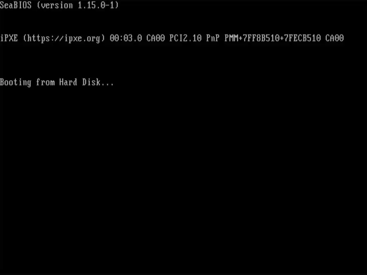Click the colon slashes in the ipxe.org URL
Viewport: 367px width, 275px height.
[55, 38]
